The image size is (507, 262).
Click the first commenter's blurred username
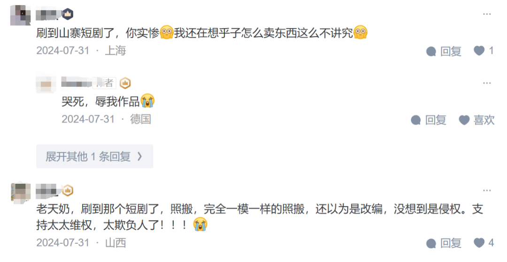pos(48,15)
